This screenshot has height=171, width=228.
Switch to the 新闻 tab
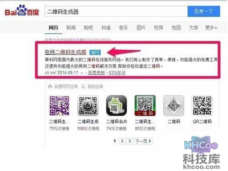pos(71,28)
